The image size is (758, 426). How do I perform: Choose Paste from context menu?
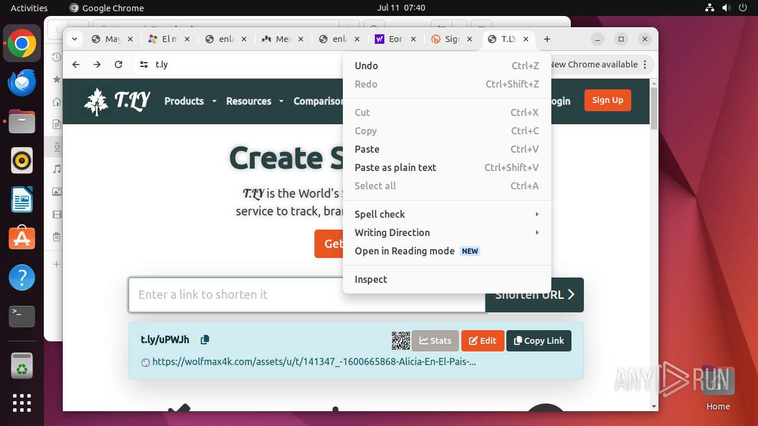coord(447,149)
